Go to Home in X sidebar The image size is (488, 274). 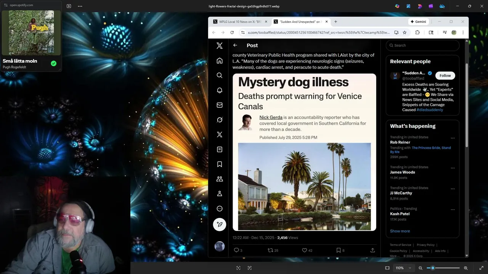coord(220,61)
